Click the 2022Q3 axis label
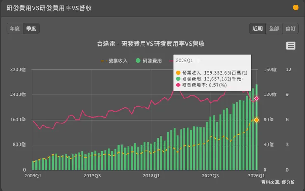The height and width of the screenshot is (191, 305). pyautogui.click(x=210, y=176)
